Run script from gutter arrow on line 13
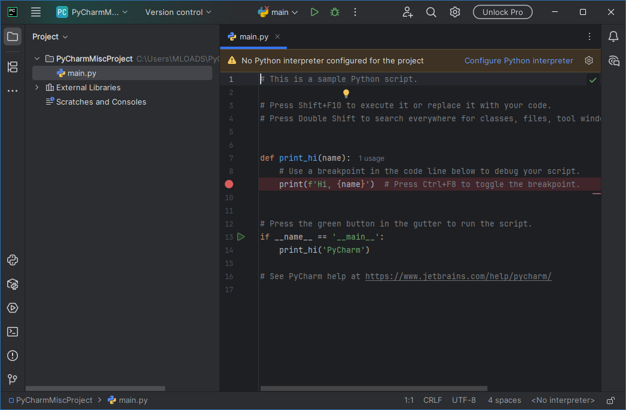Image resolution: width=626 pixels, height=410 pixels. click(x=241, y=237)
